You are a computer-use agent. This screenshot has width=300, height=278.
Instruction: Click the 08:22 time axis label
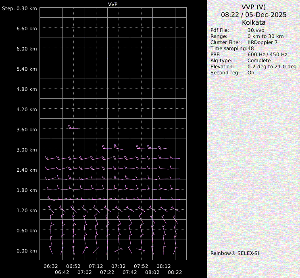tap(175, 273)
